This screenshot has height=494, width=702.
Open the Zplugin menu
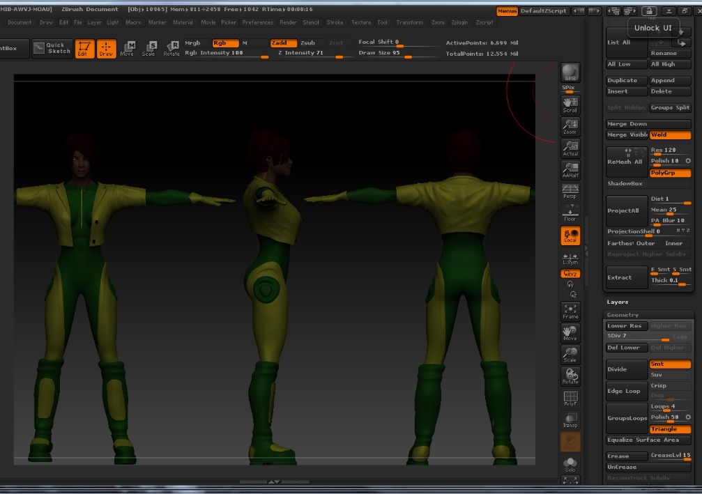(459, 22)
